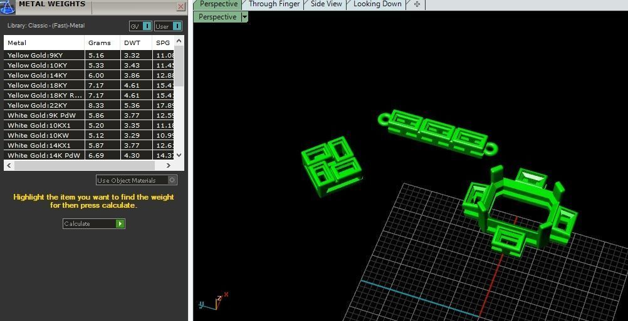Screen dimensions: 628x321
Task: Select the Yellow Gold:22KY row
Action: coord(89,105)
